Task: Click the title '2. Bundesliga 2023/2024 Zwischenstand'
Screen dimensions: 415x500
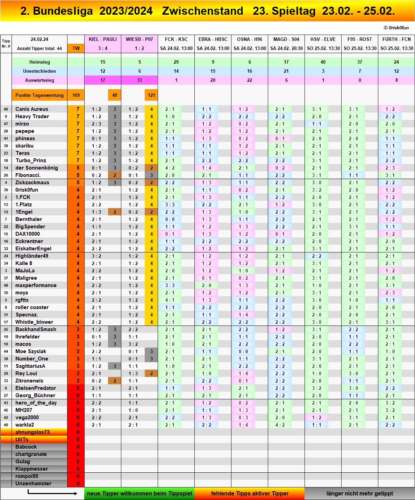Action: click(x=132, y=11)
